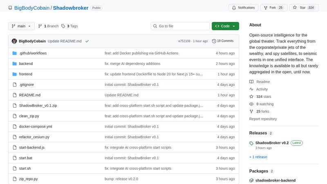The height and width of the screenshot is (184, 327).
Task: Click the Report repository link
Action: tap(263, 119)
